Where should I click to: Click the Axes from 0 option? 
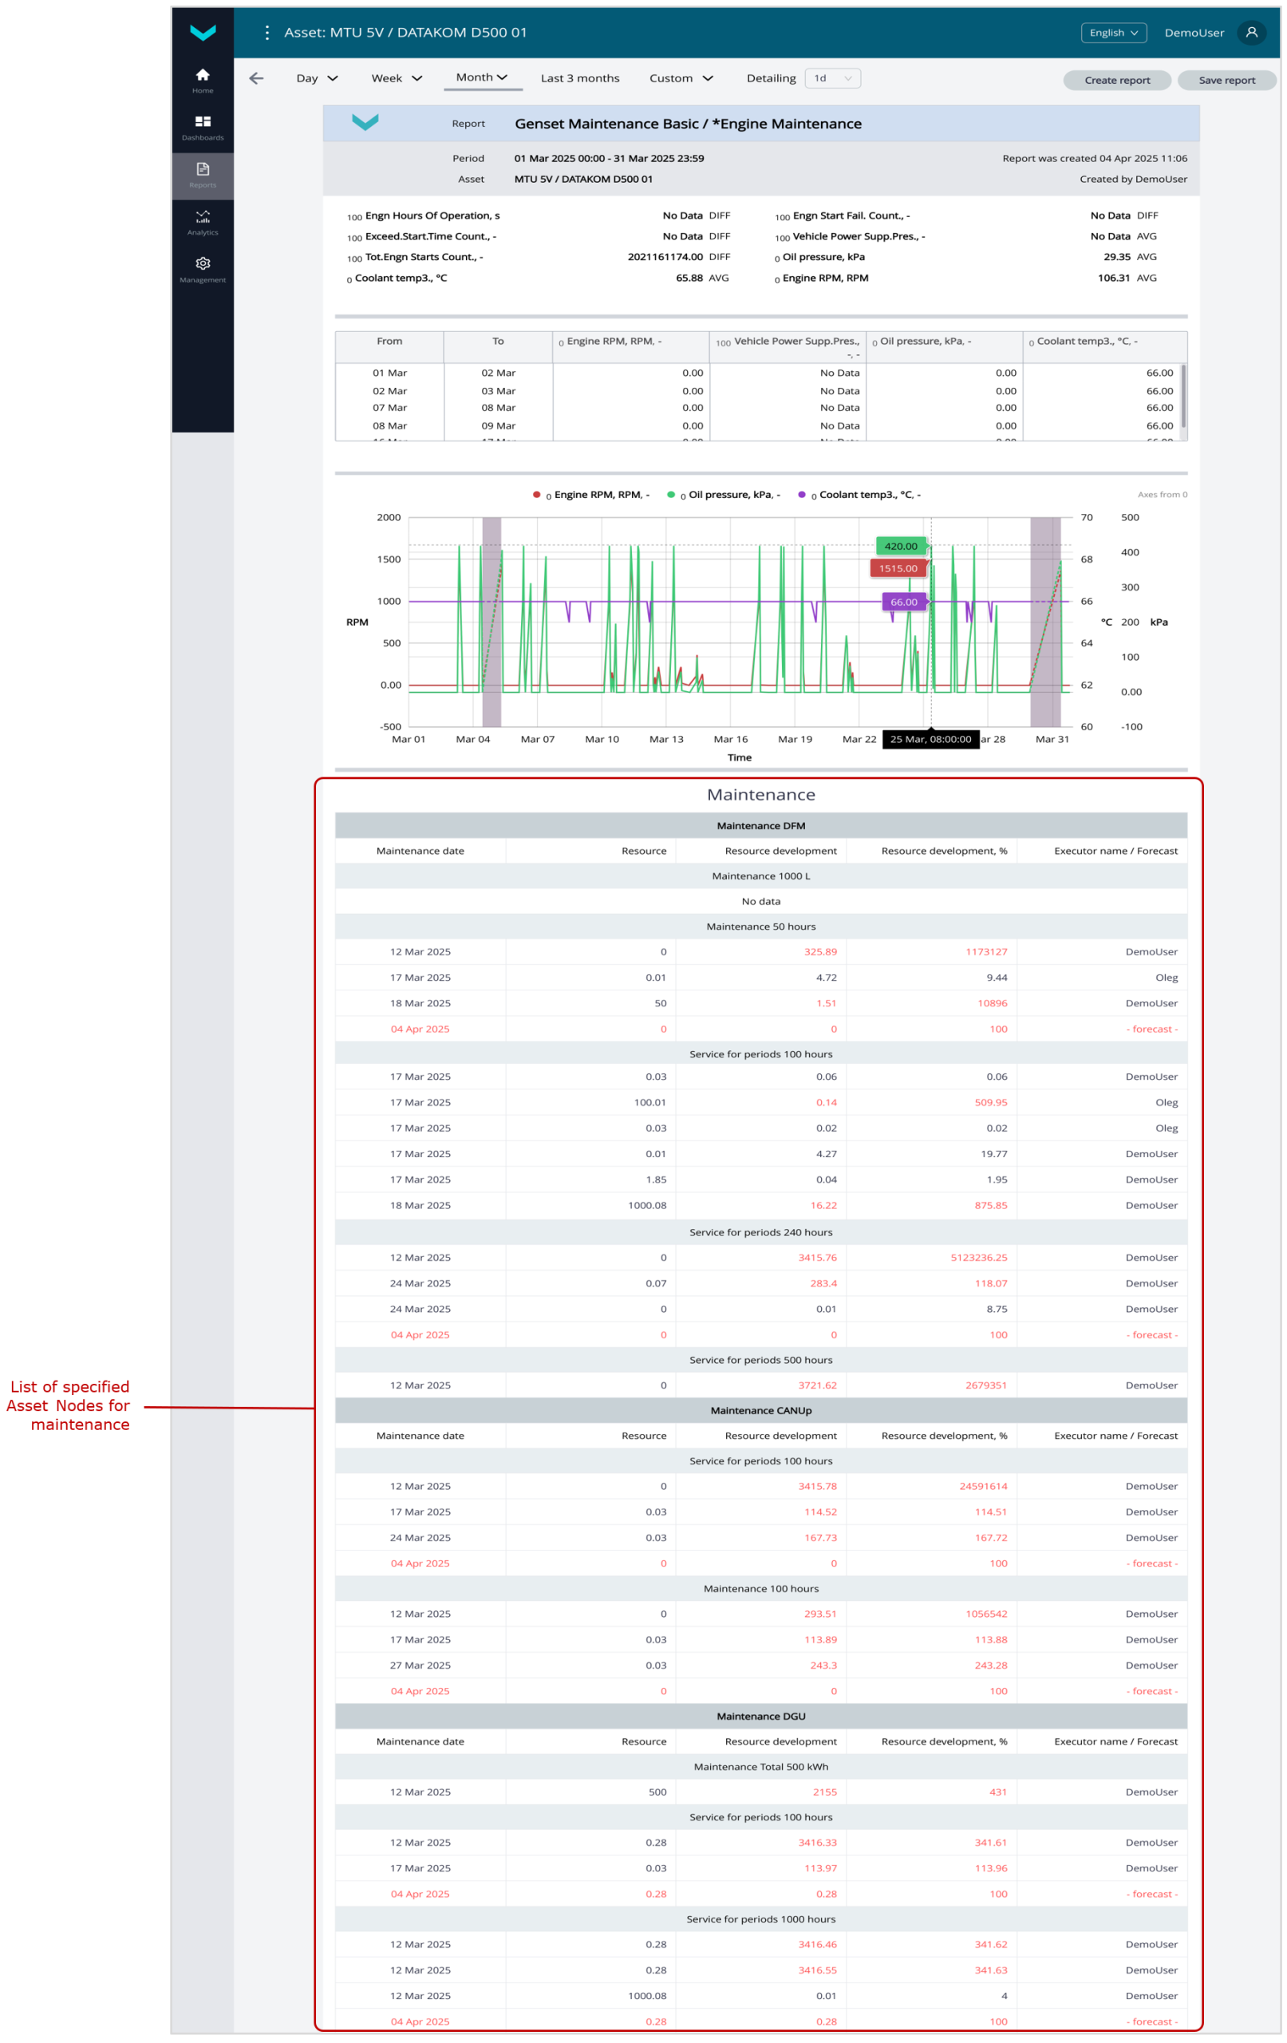[x=1162, y=495]
